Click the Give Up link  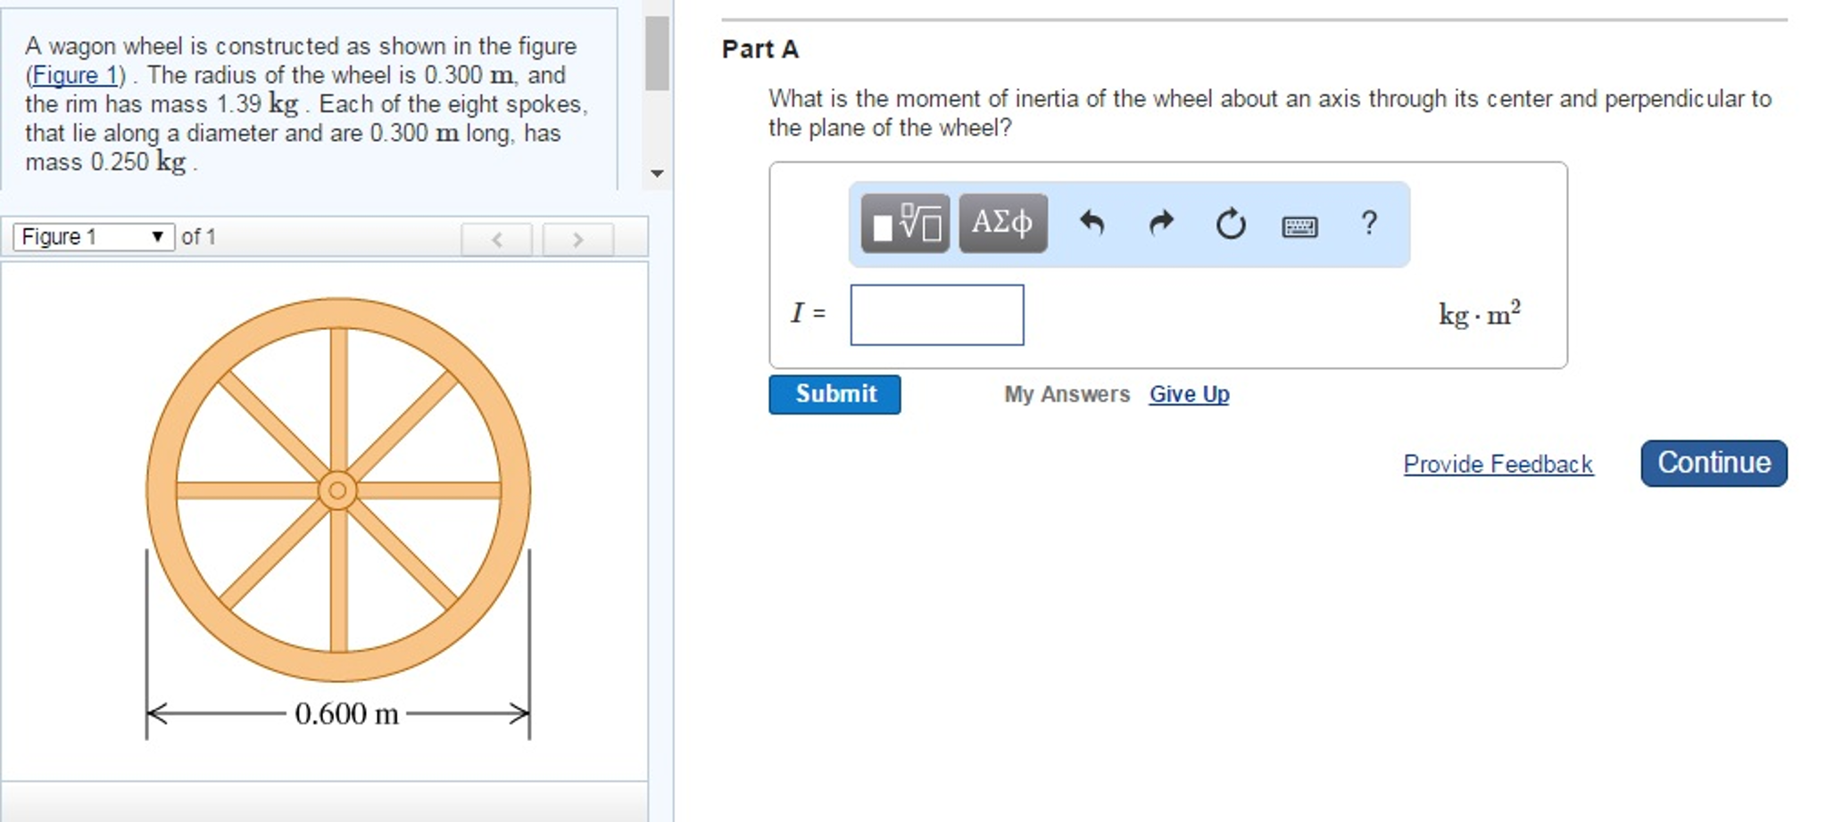click(1189, 394)
